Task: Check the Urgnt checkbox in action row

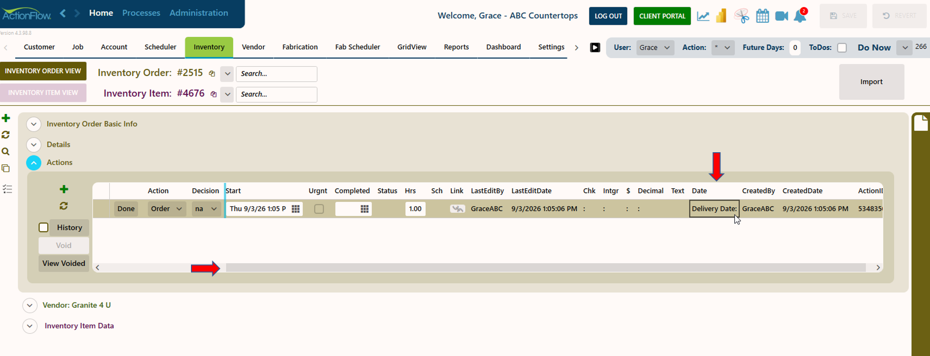Action: pyautogui.click(x=319, y=209)
